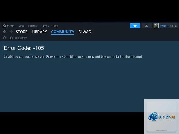Expand the slwaq account dropdown

pyautogui.click(x=164, y=26)
